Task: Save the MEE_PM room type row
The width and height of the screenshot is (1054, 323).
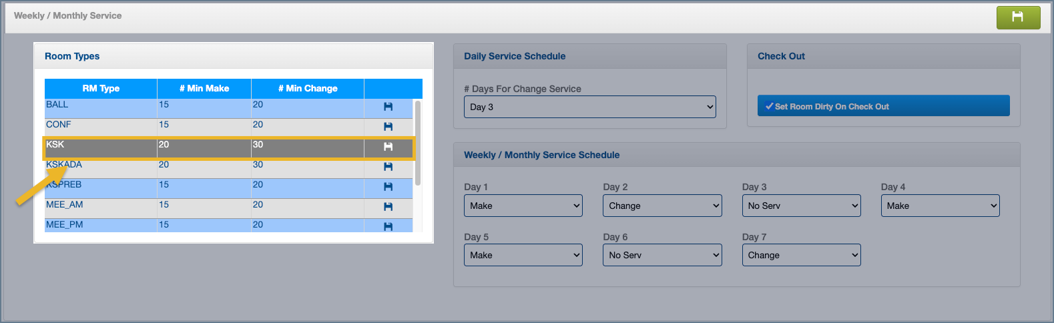Action: pos(388,226)
